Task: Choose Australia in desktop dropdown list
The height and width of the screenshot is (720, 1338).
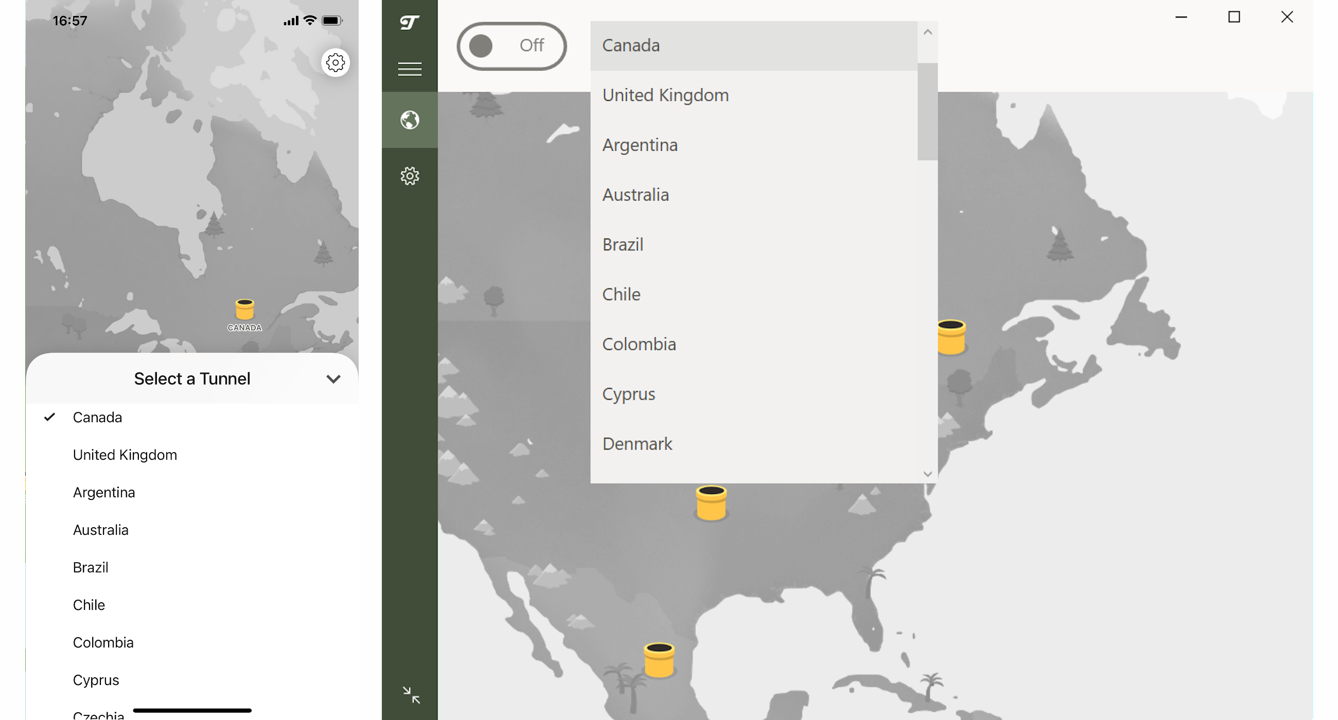Action: tap(635, 195)
